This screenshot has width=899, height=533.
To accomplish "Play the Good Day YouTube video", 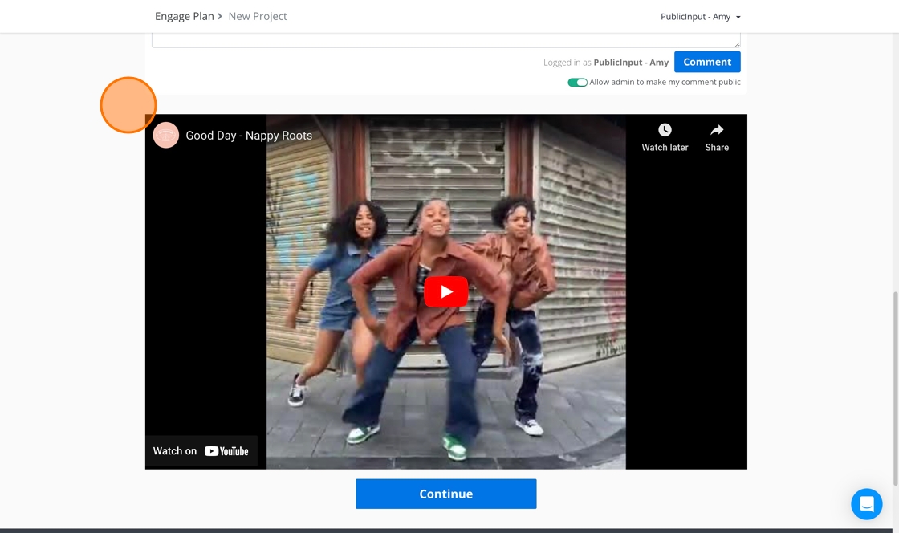I will click(445, 291).
